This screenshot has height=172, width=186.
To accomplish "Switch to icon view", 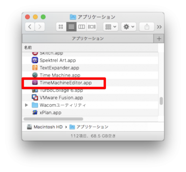I will [61, 27].
